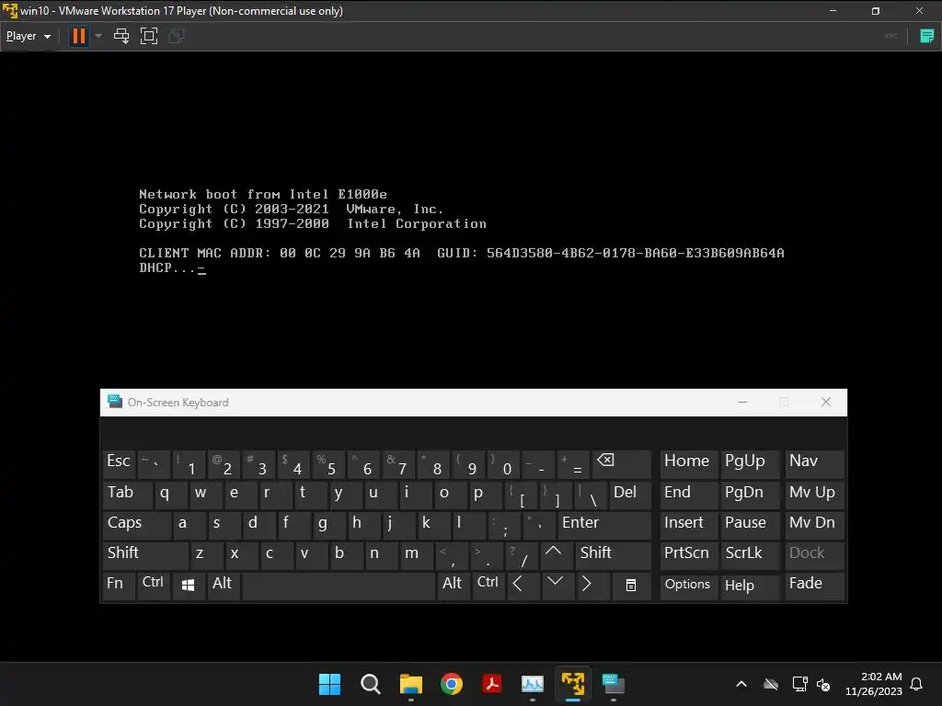This screenshot has height=706, width=942.
Task: Open the clock showing 2:02 AM
Action: click(x=874, y=684)
